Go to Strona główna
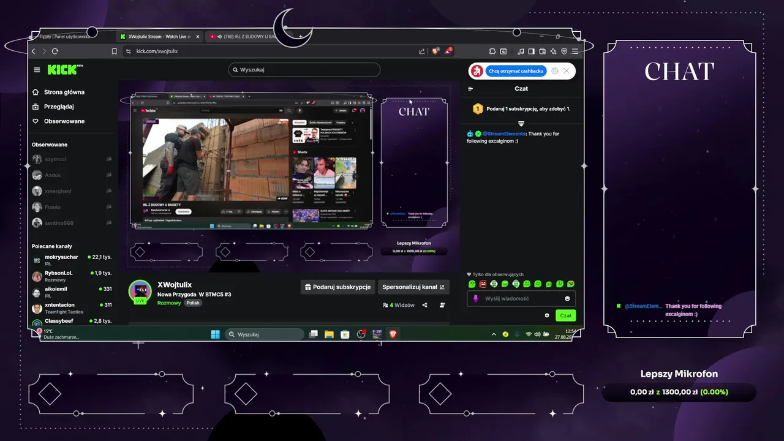The width and height of the screenshot is (784, 441). (x=59, y=92)
